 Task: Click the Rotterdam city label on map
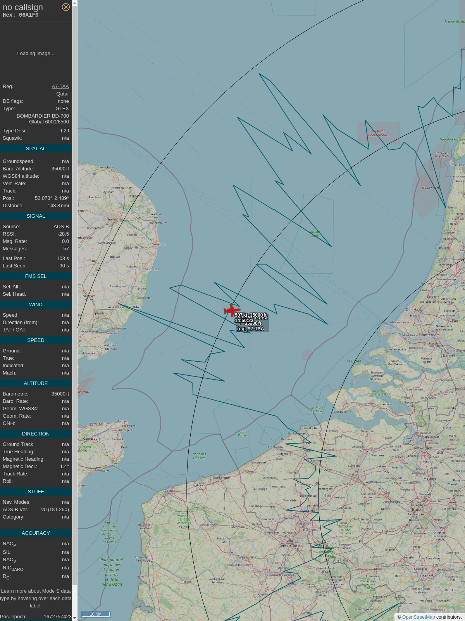click(431, 335)
